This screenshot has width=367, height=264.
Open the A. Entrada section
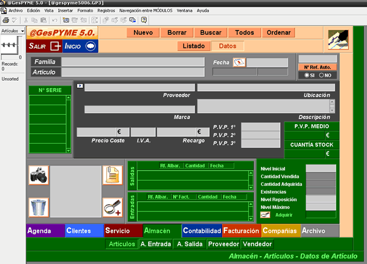[x=155, y=244]
